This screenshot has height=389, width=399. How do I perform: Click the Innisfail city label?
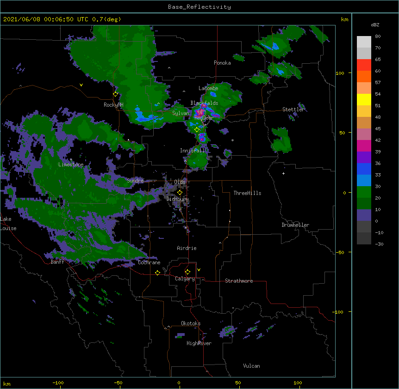pos(193,151)
